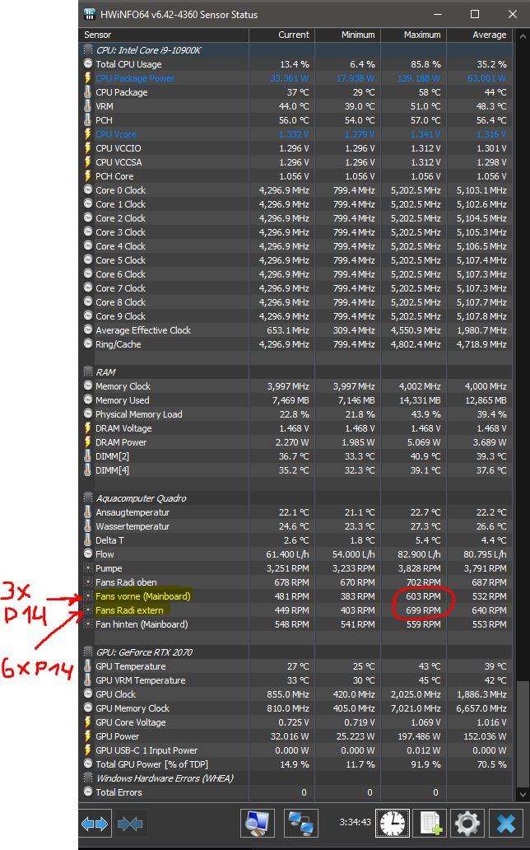Image resolution: width=530 pixels, height=850 pixels.
Task: Select the GPU Memory Clock row
Action: pyautogui.click(x=295, y=708)
